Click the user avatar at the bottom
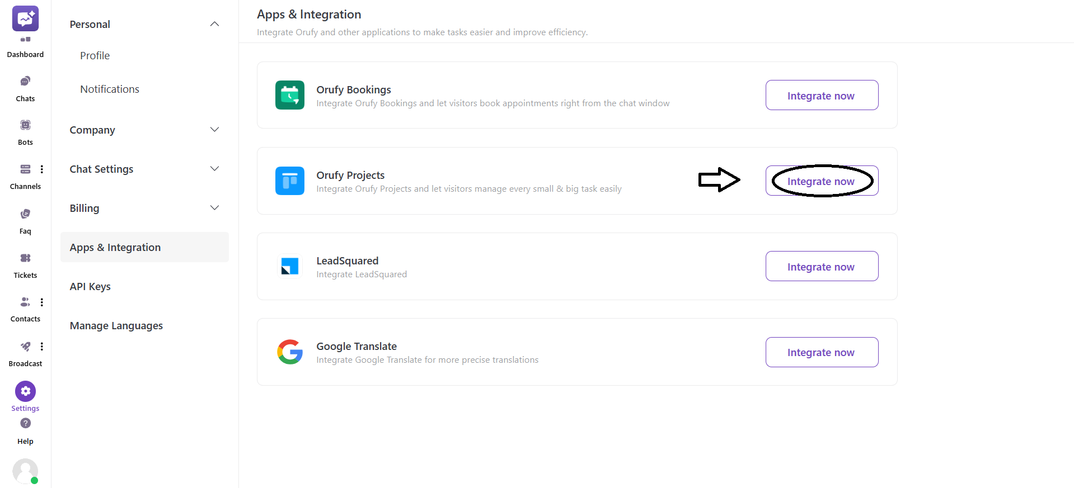 (25, 471)
